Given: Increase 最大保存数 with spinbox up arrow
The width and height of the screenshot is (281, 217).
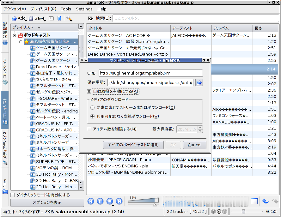Looking at the screenshot, I should tap(200, 128).
